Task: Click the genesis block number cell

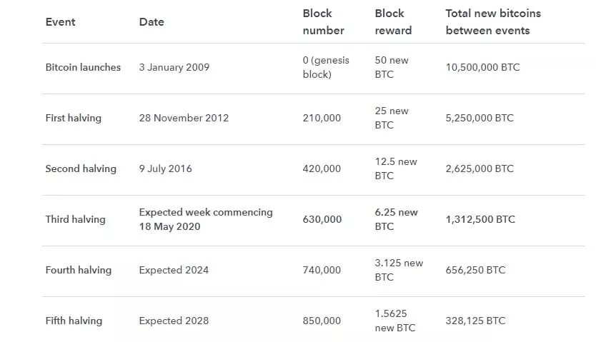Action: pyautogui.click(x=326, y=67)
